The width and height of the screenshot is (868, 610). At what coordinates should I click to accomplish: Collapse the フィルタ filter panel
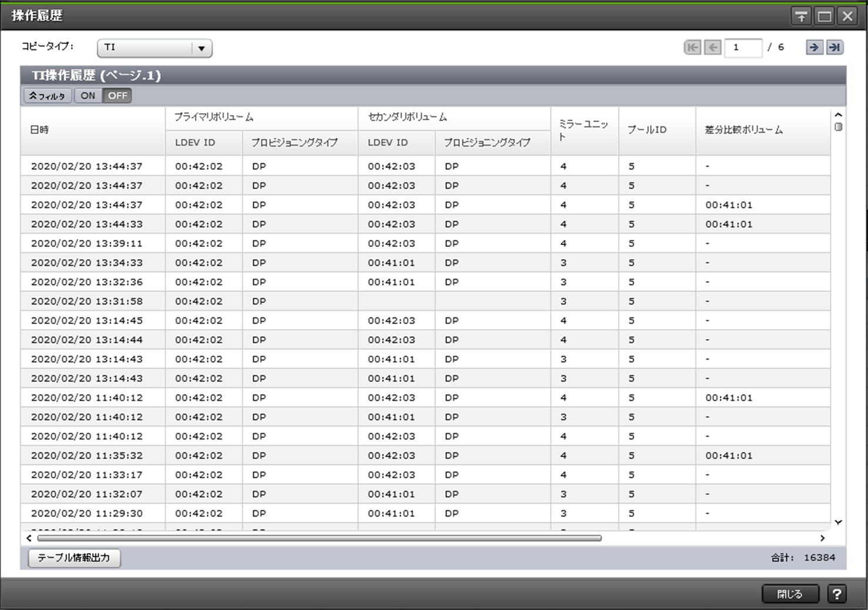(x=48, y=96)
